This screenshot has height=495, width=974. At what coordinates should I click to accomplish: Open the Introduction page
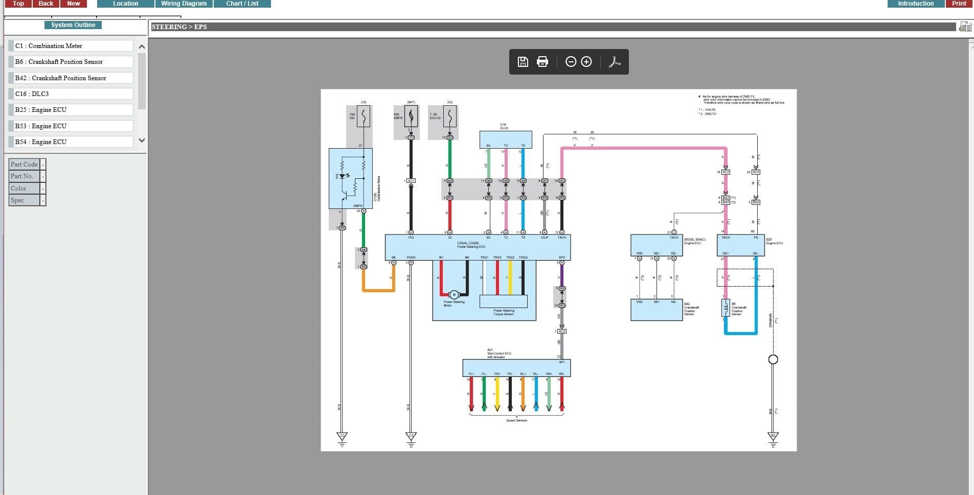[x=916, y=4]
